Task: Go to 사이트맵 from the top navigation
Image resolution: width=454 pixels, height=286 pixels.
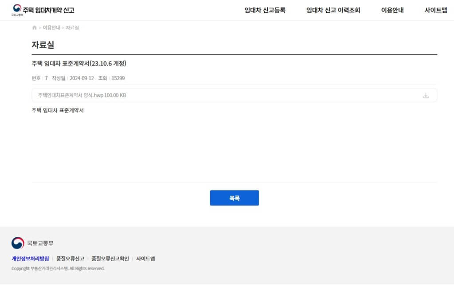Action: pos(435,10)
